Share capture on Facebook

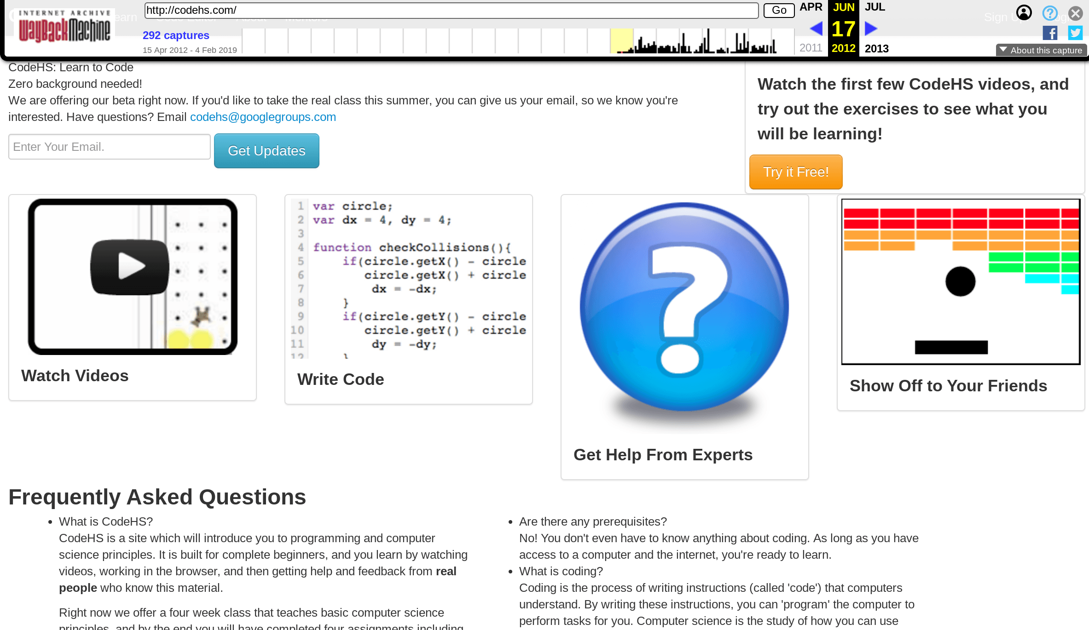click(1050, 33)
